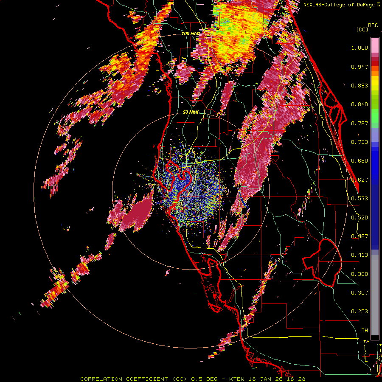Select the 0.893 scale value
The width and height of the screenshot is (382, 382).
tap(360, 85)
